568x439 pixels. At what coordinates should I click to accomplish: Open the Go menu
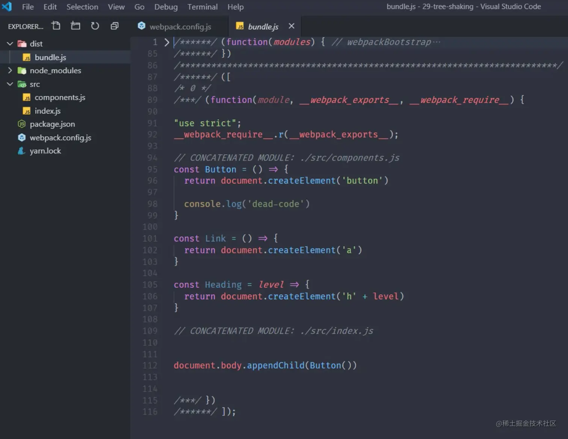[139, 7]
